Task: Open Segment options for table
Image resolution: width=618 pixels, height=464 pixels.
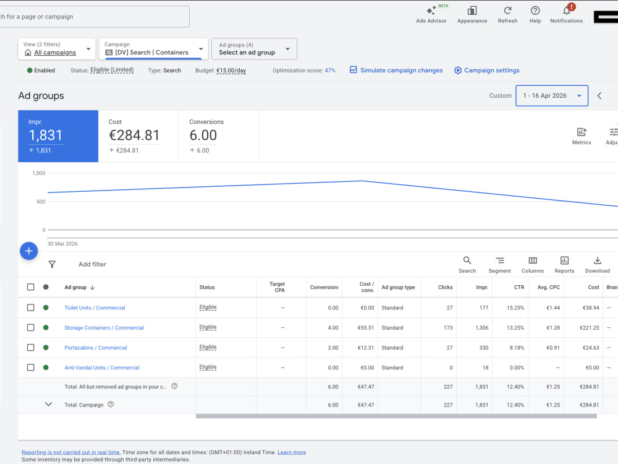Action: (499, 265)
